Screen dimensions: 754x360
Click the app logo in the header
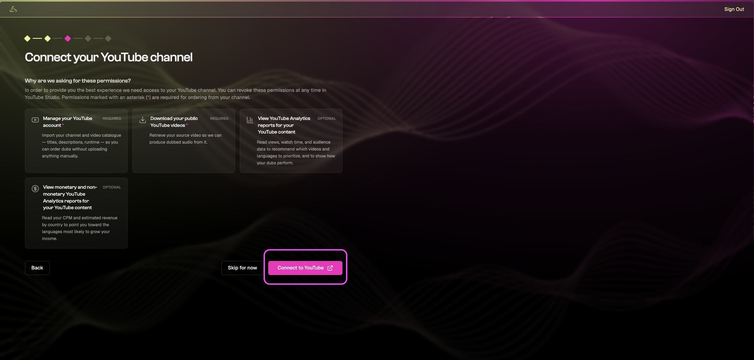pyautogui.click(x=13, y=9)
